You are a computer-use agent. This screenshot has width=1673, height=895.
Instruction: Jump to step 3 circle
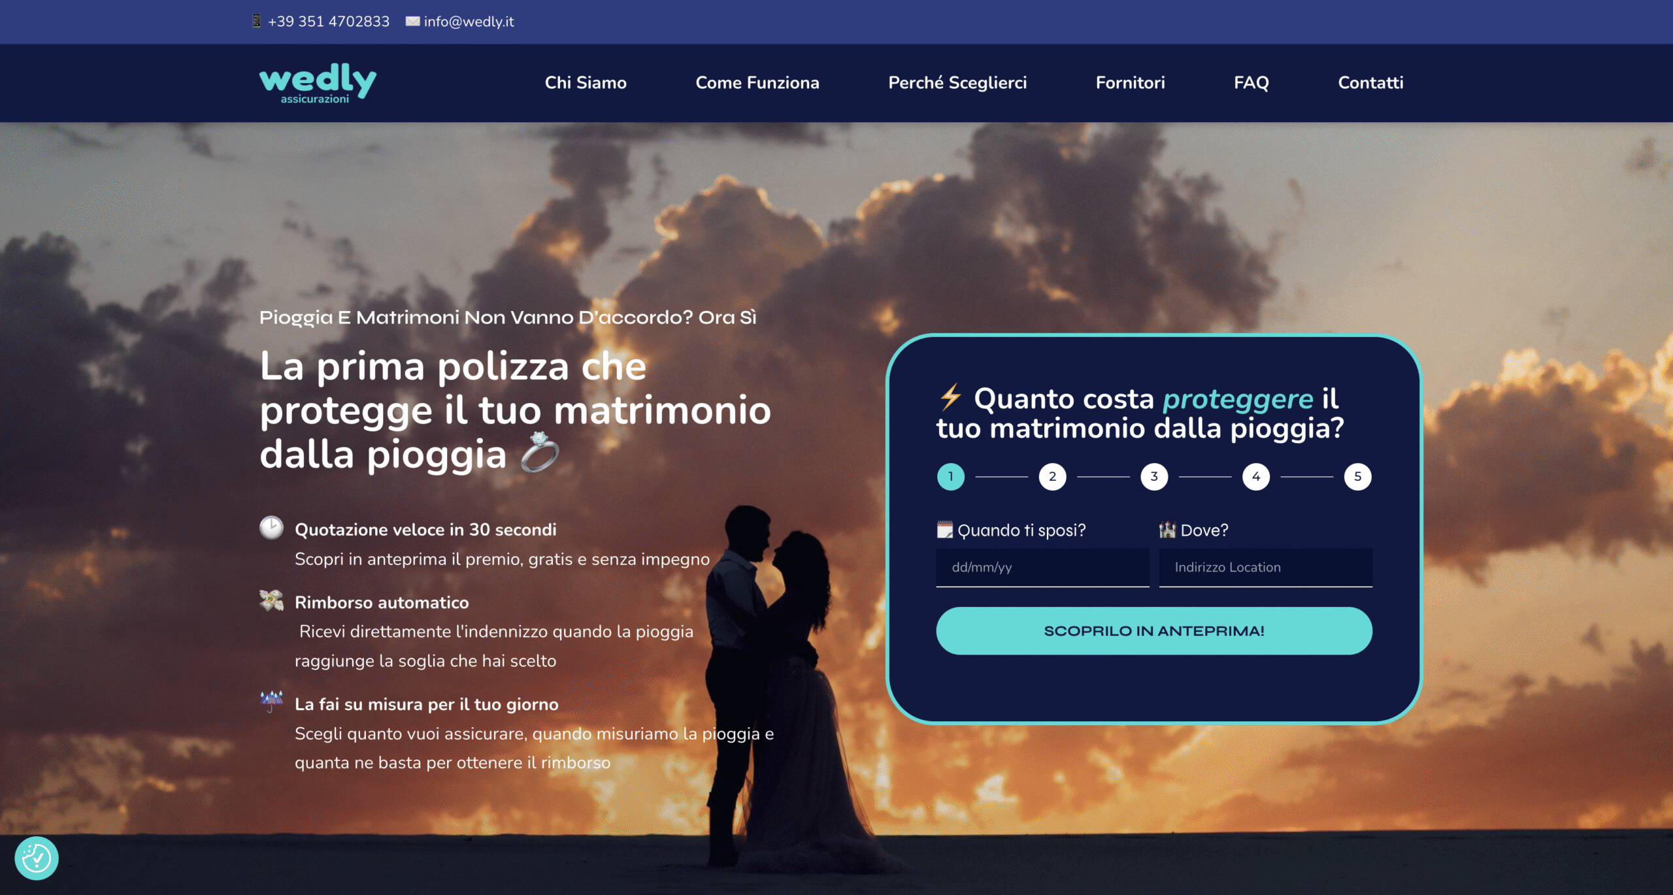(1154, 477)
